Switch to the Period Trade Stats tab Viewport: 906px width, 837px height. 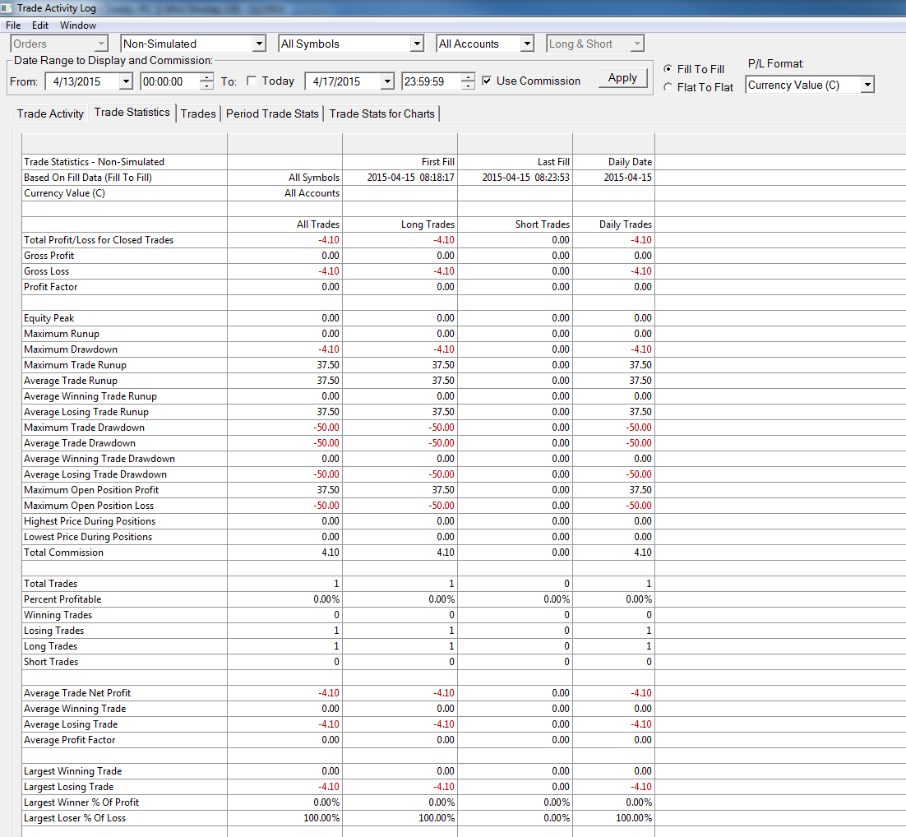pos(272,113)
